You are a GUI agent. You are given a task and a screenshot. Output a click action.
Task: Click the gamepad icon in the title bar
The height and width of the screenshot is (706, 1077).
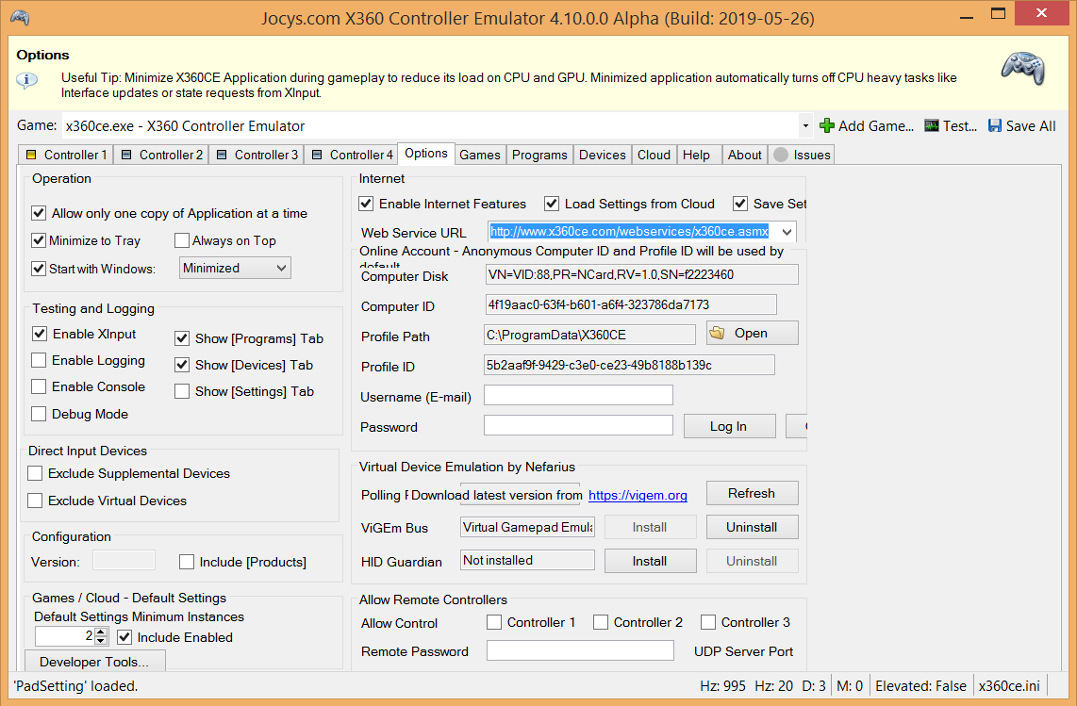[19, 17]
